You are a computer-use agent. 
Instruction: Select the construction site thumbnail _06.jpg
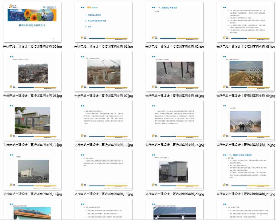click(x=33, y=71)
